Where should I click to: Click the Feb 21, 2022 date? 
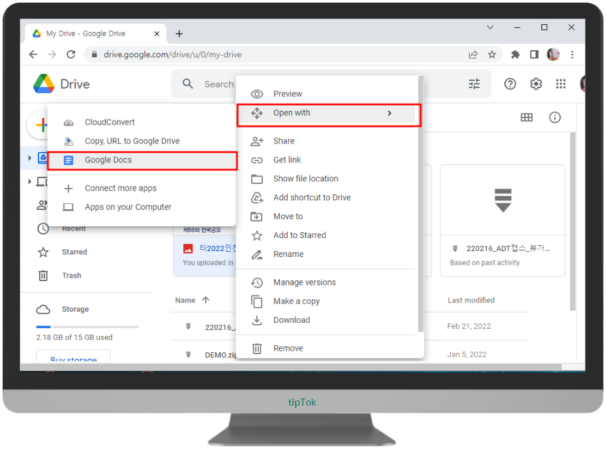coord(469,326)
